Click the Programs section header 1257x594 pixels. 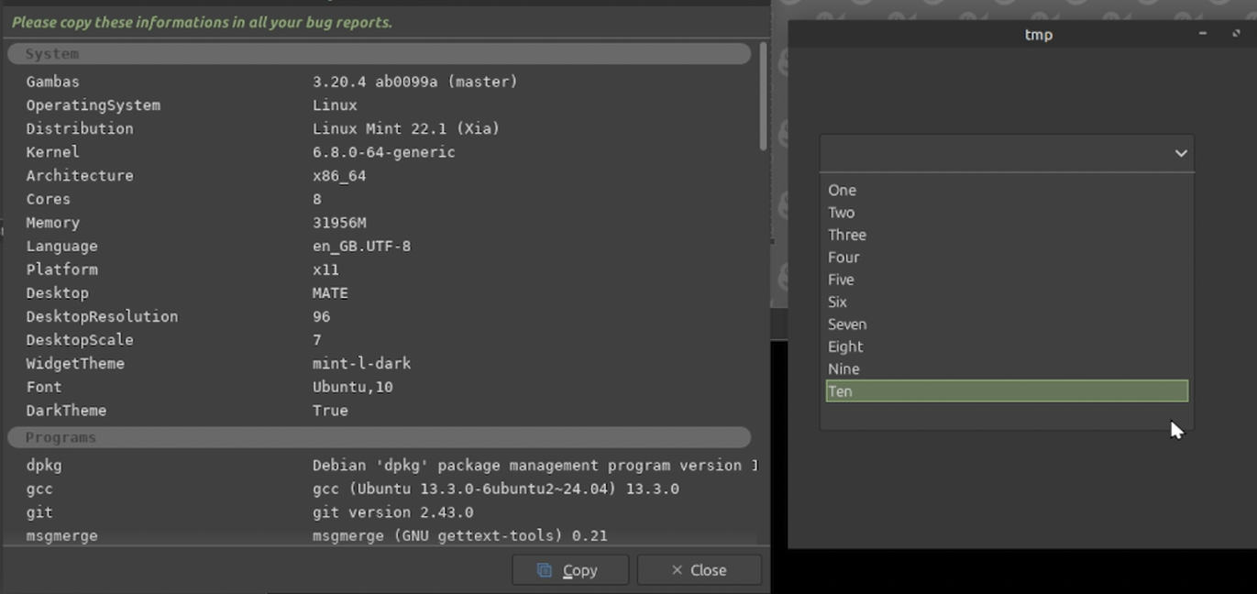[379, 437]
